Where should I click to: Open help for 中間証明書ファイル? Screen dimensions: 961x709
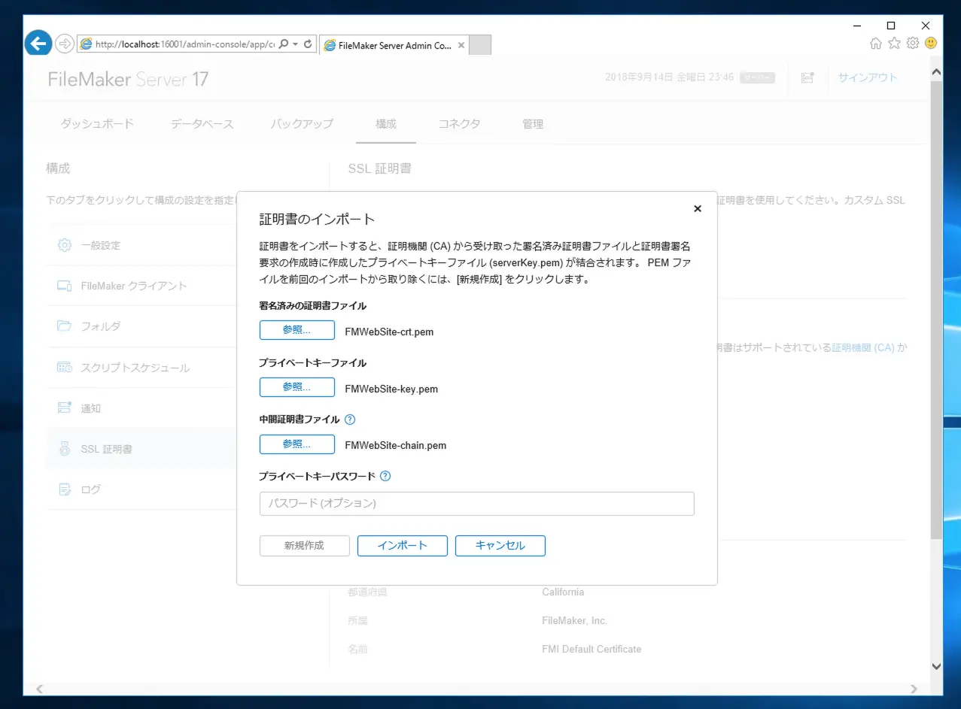click(349, 420)
